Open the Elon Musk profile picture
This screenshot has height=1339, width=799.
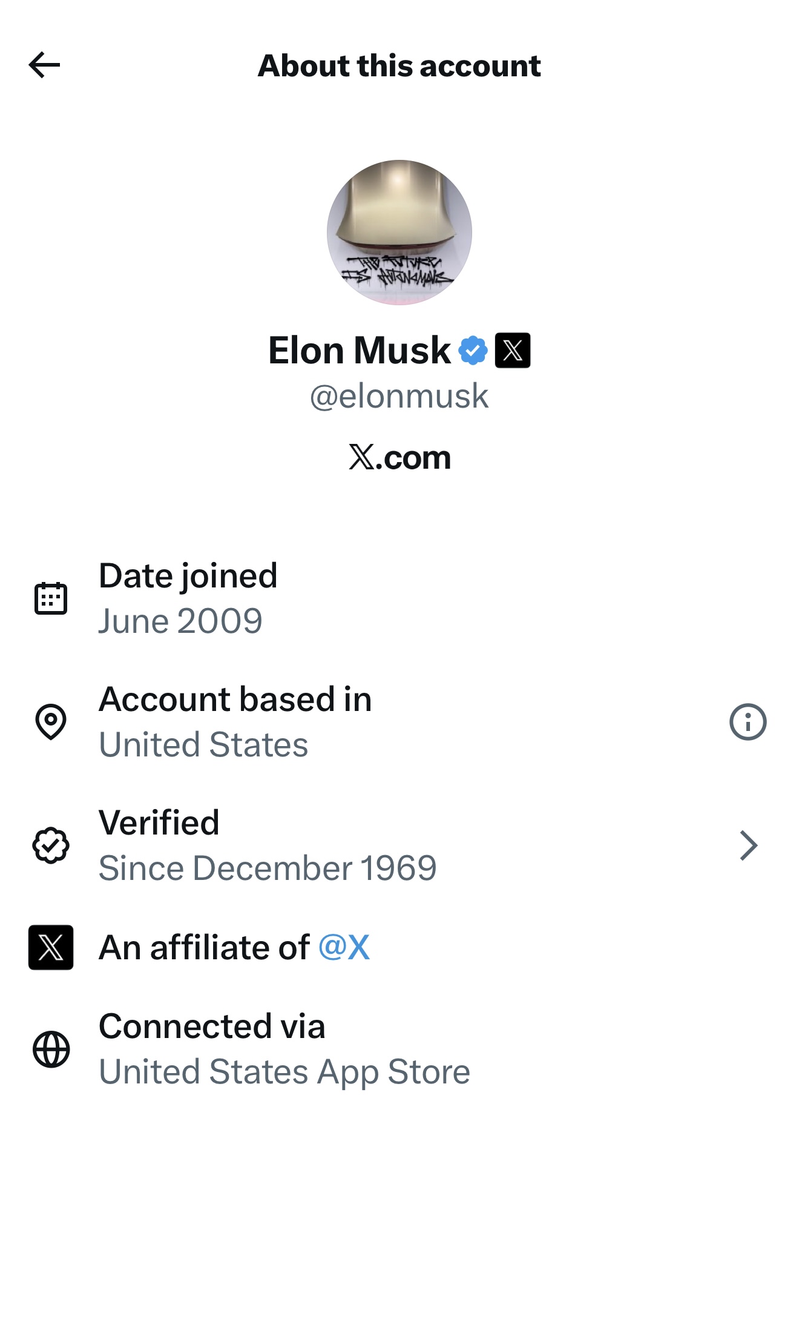pyautogui.click(x=399, y=233)
